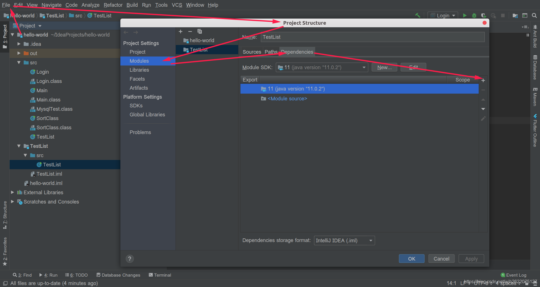Viewport: 540px width, 287px height.
Task: Open Database Changes tool window
Action: coord(118,275)
